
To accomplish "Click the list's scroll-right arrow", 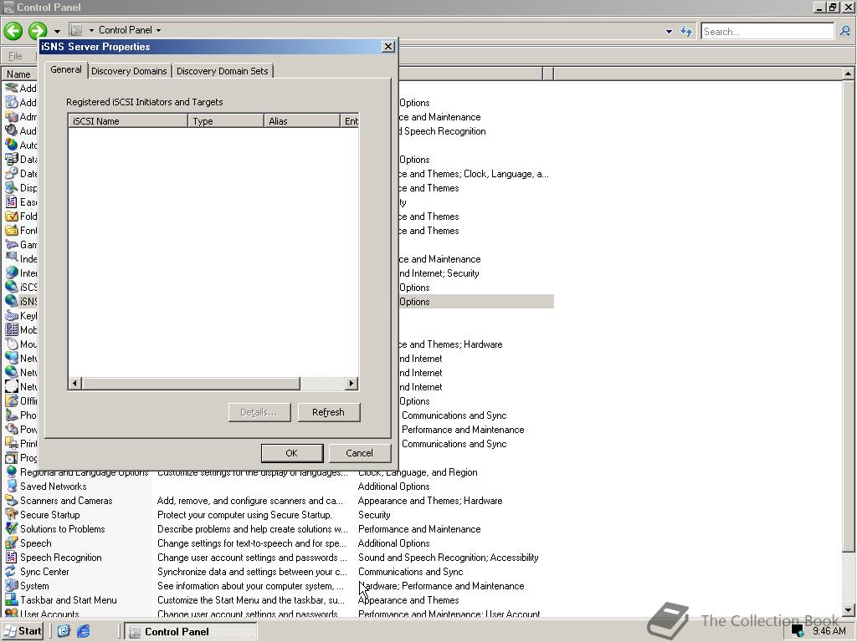I will (x=352, y=383).
